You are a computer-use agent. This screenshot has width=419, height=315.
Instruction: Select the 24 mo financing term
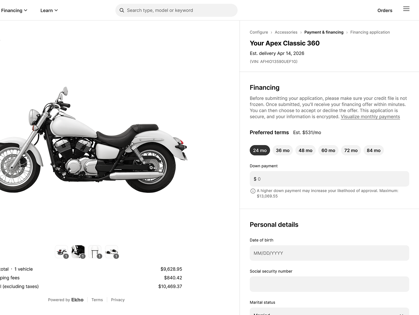pyautogui.click(x=260, y=150)
